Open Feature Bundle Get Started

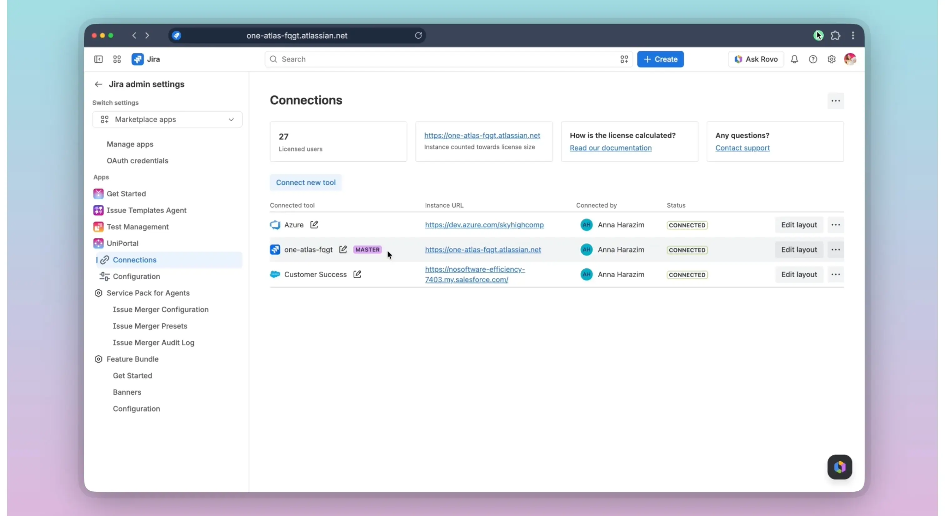coord(132,375)
